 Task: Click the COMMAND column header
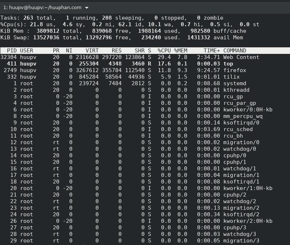[235, 51]
